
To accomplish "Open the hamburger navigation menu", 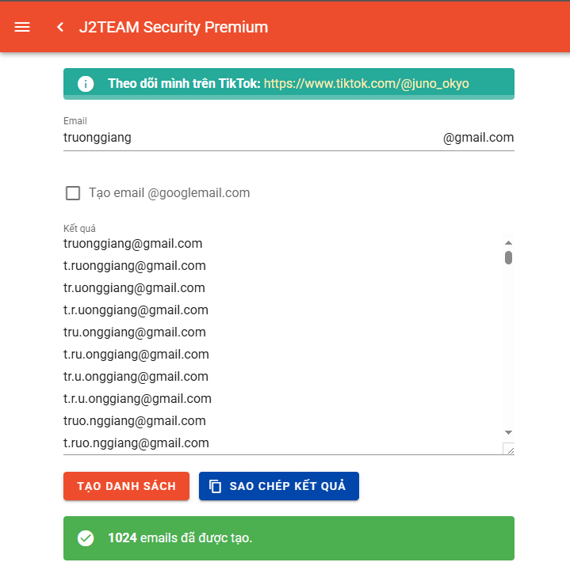I will tap(22, 27).
